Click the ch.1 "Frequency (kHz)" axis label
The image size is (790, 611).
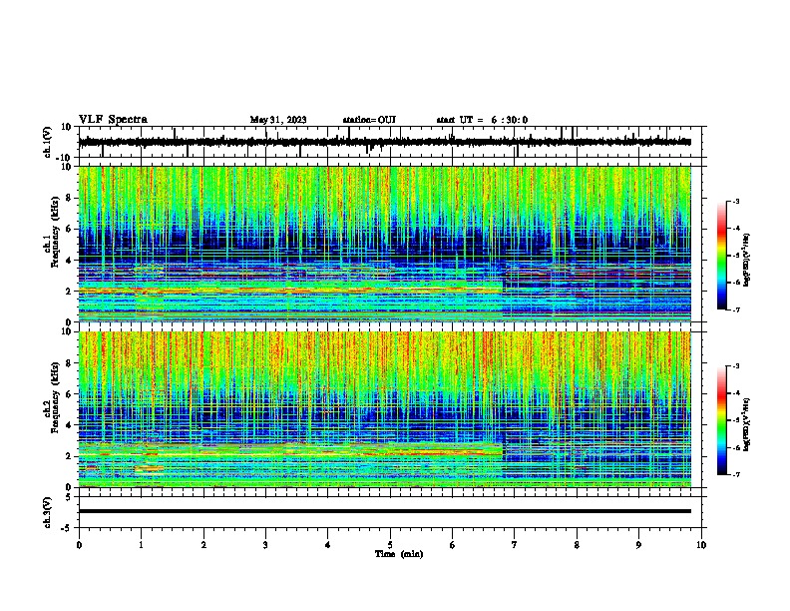55,231
